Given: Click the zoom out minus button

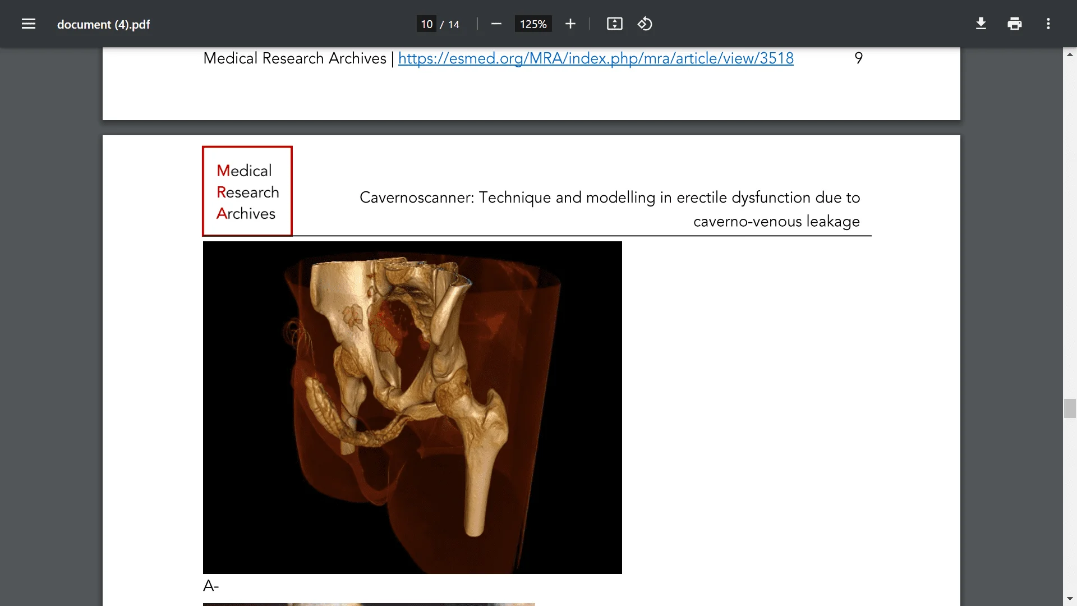Looking at the screenshot, I should (x=496, y=24).
